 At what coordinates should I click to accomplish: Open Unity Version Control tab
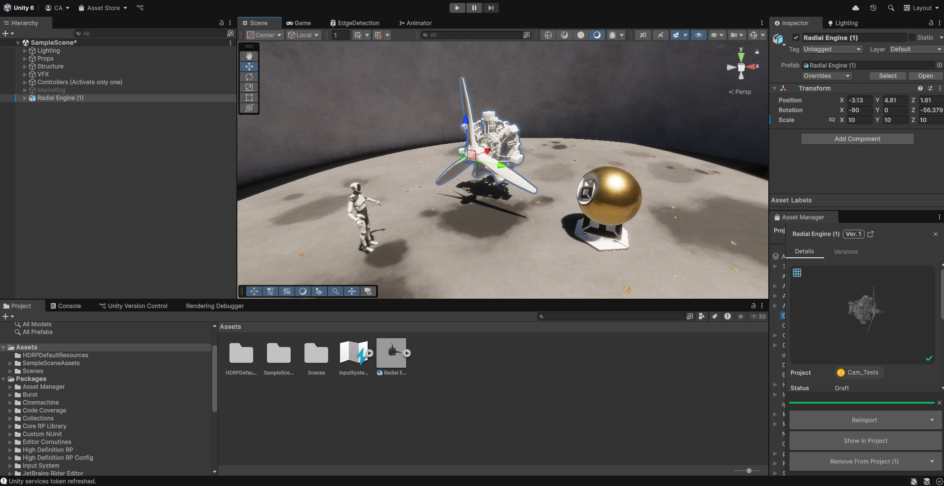133,306
